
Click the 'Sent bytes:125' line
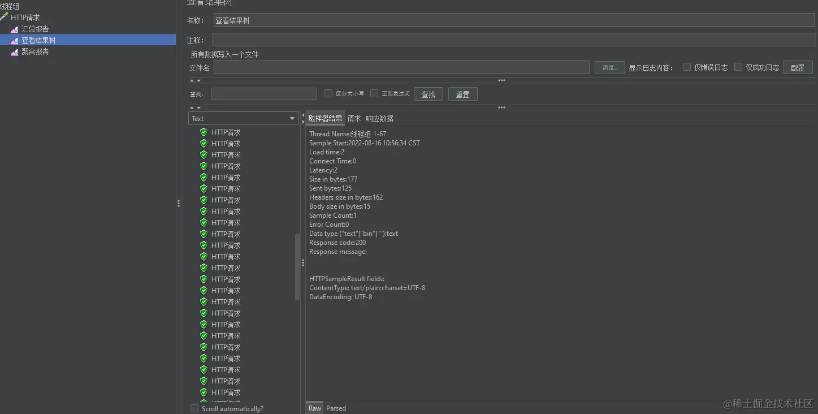330,188
